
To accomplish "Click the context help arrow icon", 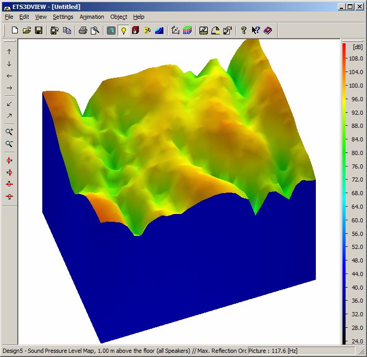I will point(256,30).
